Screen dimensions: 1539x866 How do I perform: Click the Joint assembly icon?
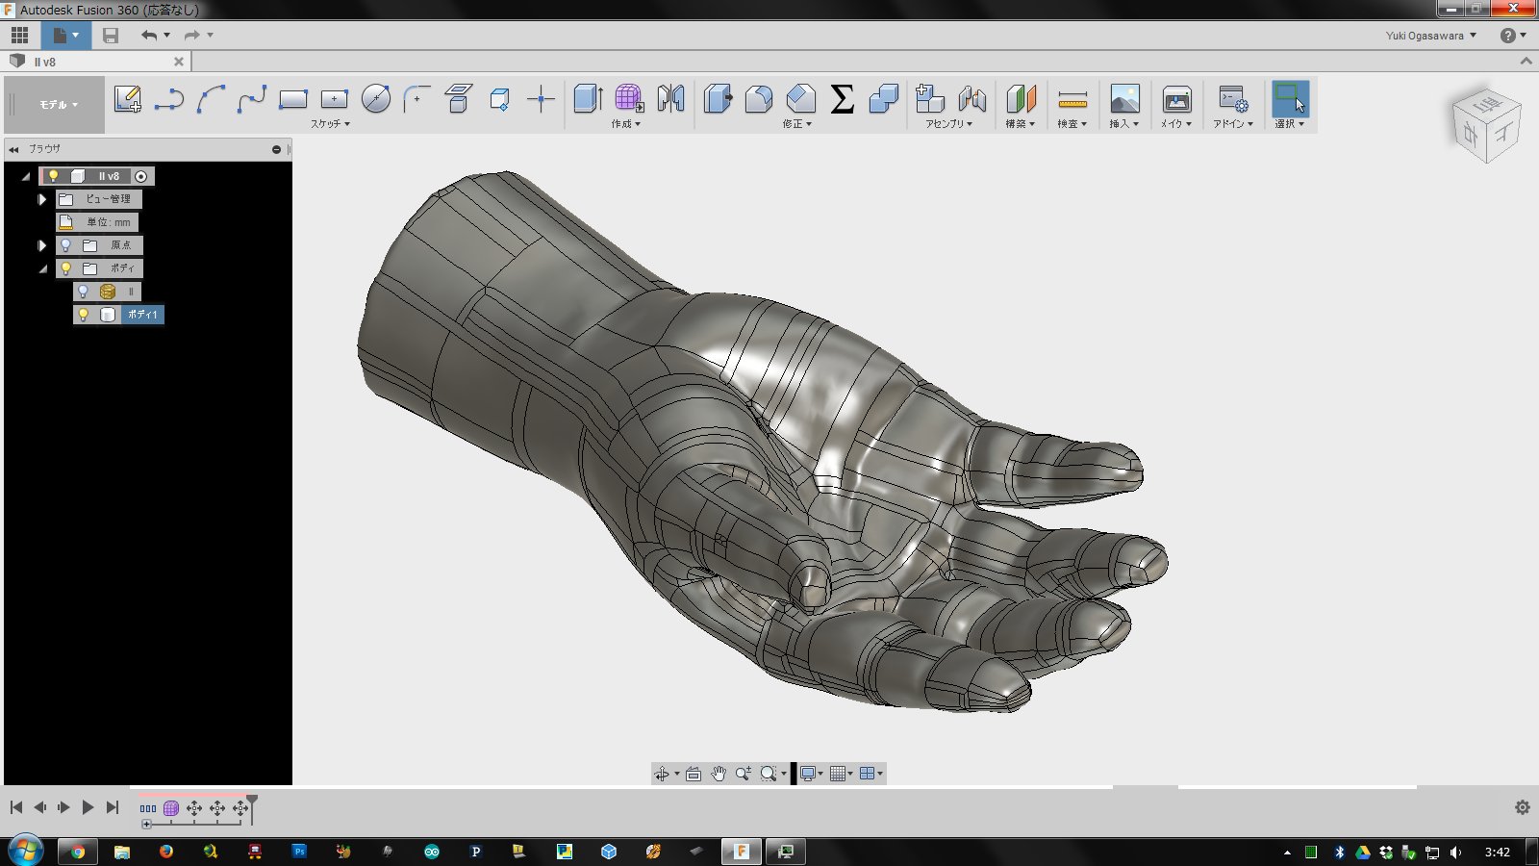pos(971,98)
